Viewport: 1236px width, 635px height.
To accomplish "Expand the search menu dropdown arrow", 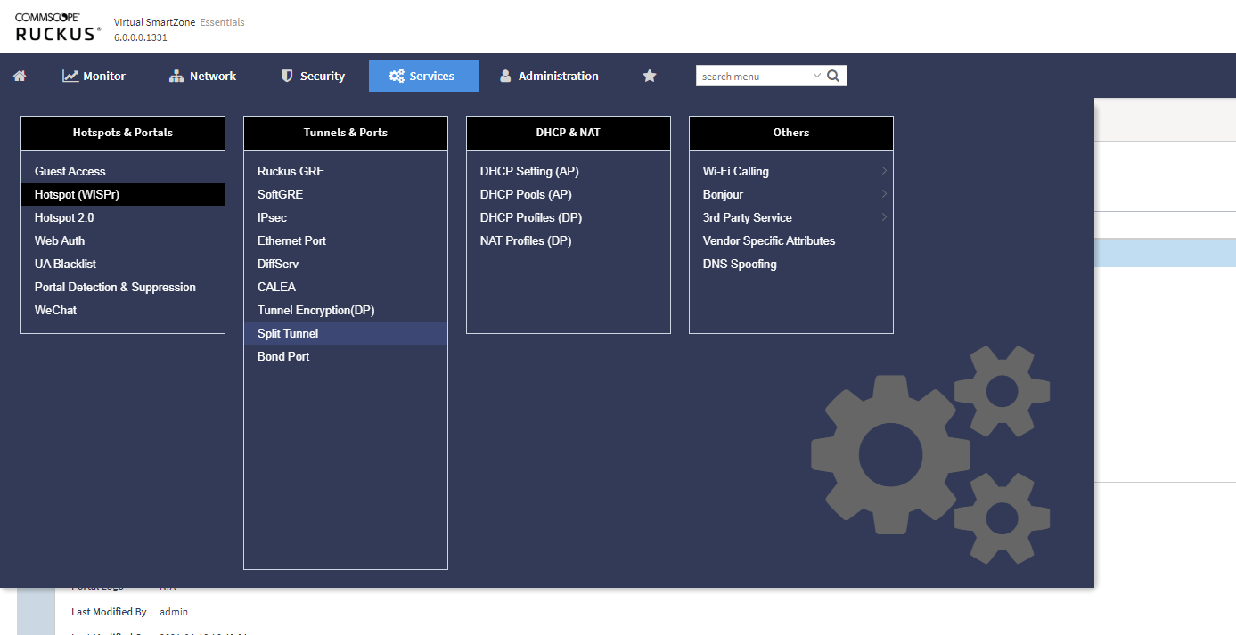I will click(816, 76).
